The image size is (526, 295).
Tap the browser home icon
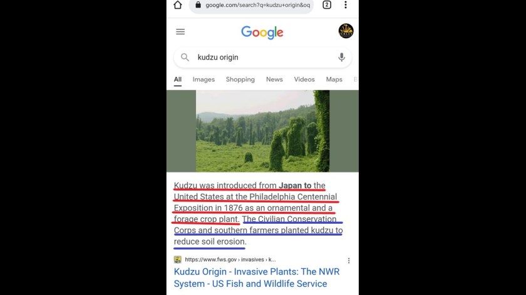coord(178,5)
